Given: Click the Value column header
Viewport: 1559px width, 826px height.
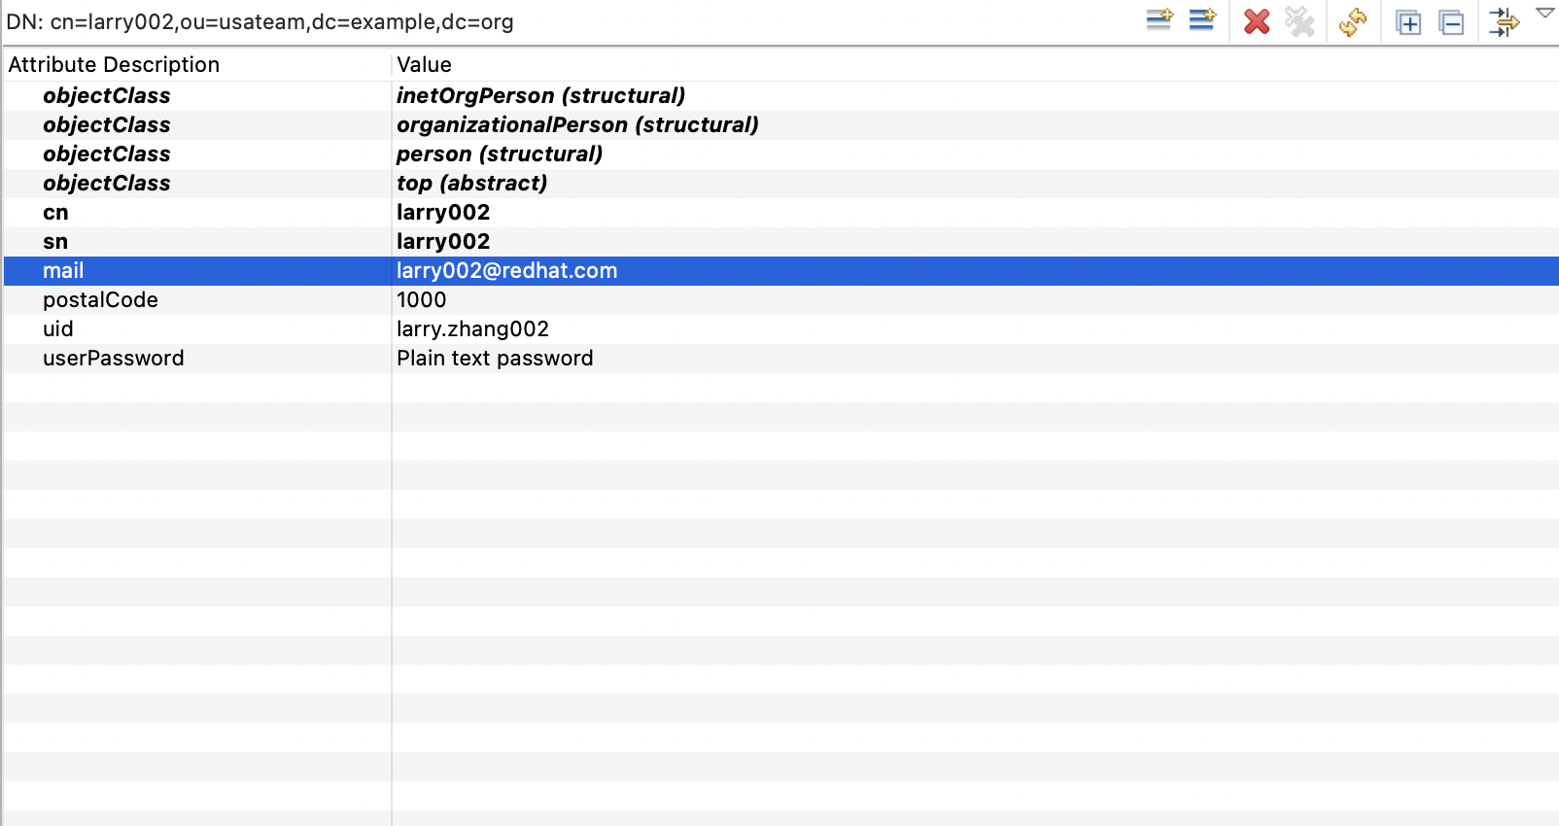Looking at the screenshot, I should (x=424, y=64).
